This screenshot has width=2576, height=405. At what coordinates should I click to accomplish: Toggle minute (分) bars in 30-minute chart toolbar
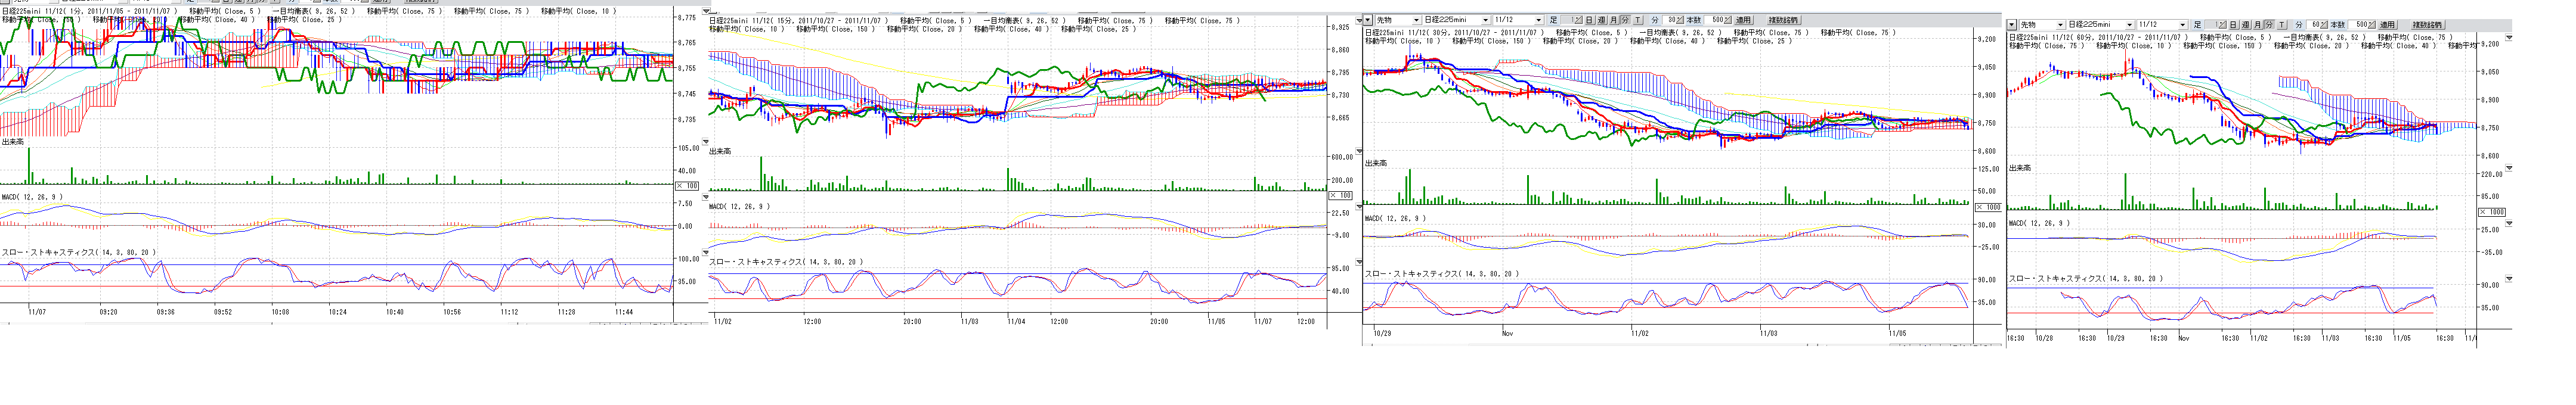click(x=1625, y=20)
